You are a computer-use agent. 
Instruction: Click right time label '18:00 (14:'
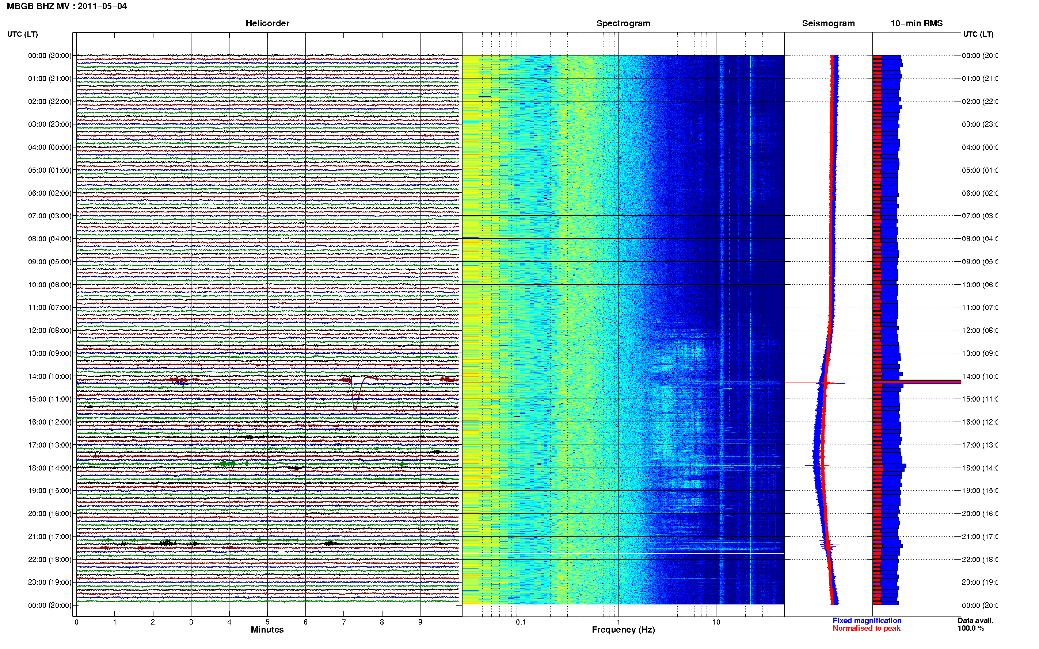point(979,468)
